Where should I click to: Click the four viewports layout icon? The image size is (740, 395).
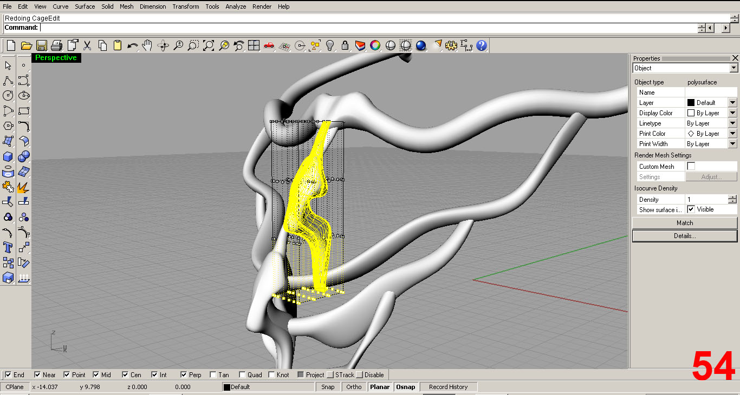click(254, 45)
